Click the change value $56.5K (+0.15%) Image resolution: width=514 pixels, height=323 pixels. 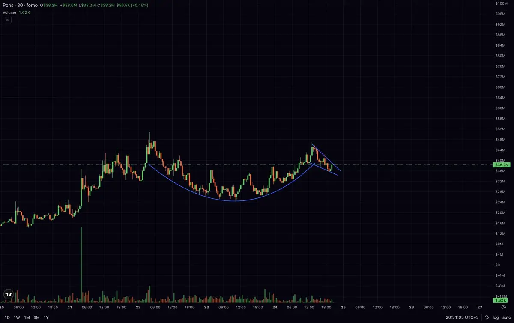133,5
